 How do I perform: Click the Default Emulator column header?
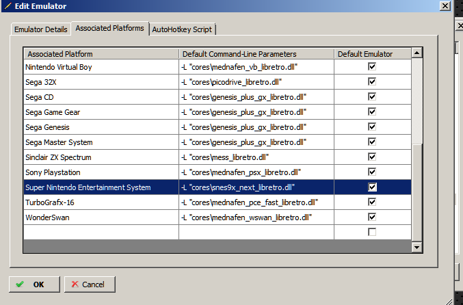coord(373,54)
